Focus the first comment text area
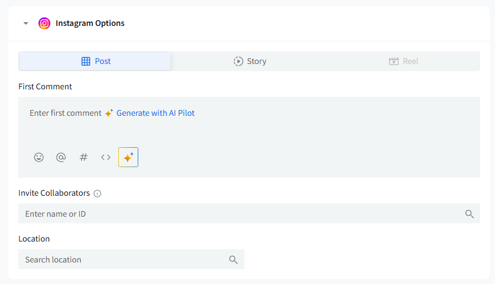The height and width of the screenshot is (284, 495). (249, 130)
